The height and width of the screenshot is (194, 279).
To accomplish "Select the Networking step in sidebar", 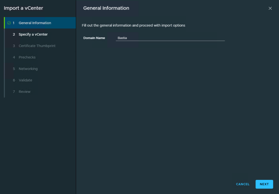I will (x=28, y=69).
